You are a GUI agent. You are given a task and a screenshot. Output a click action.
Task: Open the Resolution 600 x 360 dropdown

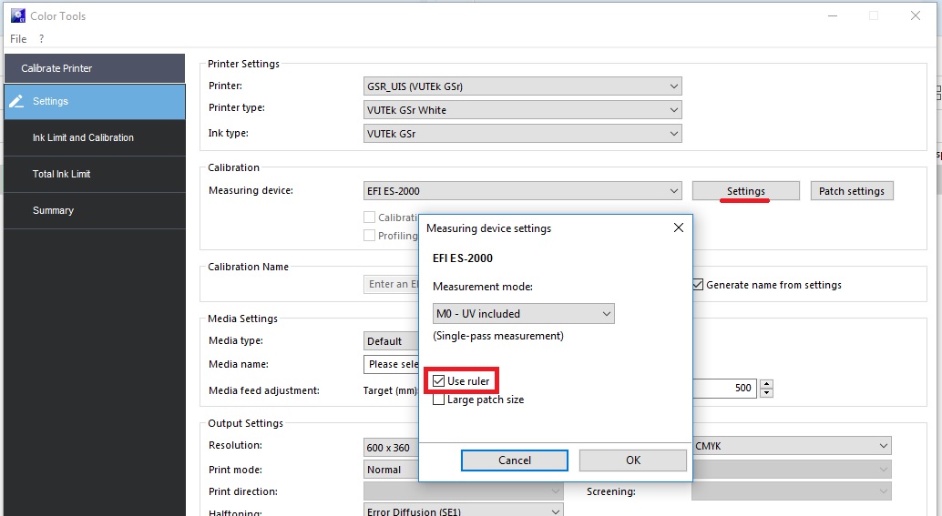pos(391,448)
